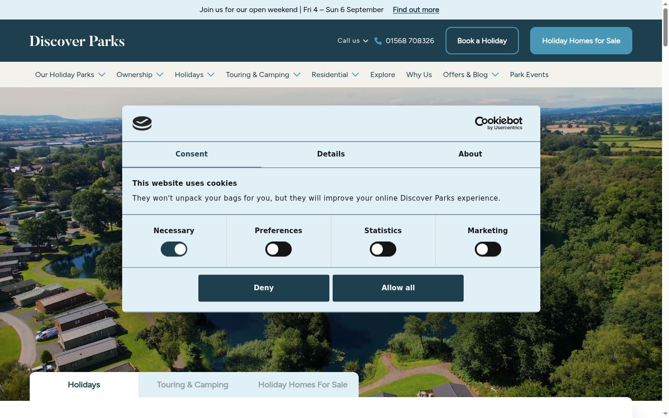
Task: Expand the Our Holiday Parks menu
Action: (70, 75)
